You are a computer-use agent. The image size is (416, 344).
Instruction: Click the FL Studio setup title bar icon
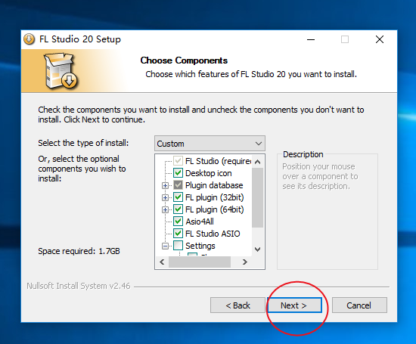[29, 39]
